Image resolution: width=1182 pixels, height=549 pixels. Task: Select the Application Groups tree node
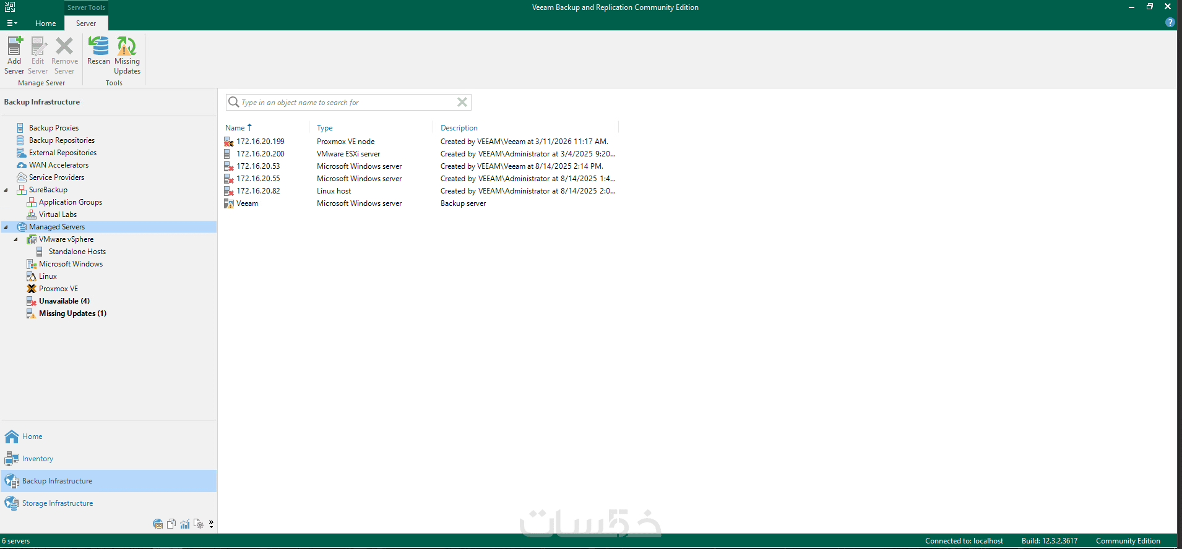[x=71, y=202]
